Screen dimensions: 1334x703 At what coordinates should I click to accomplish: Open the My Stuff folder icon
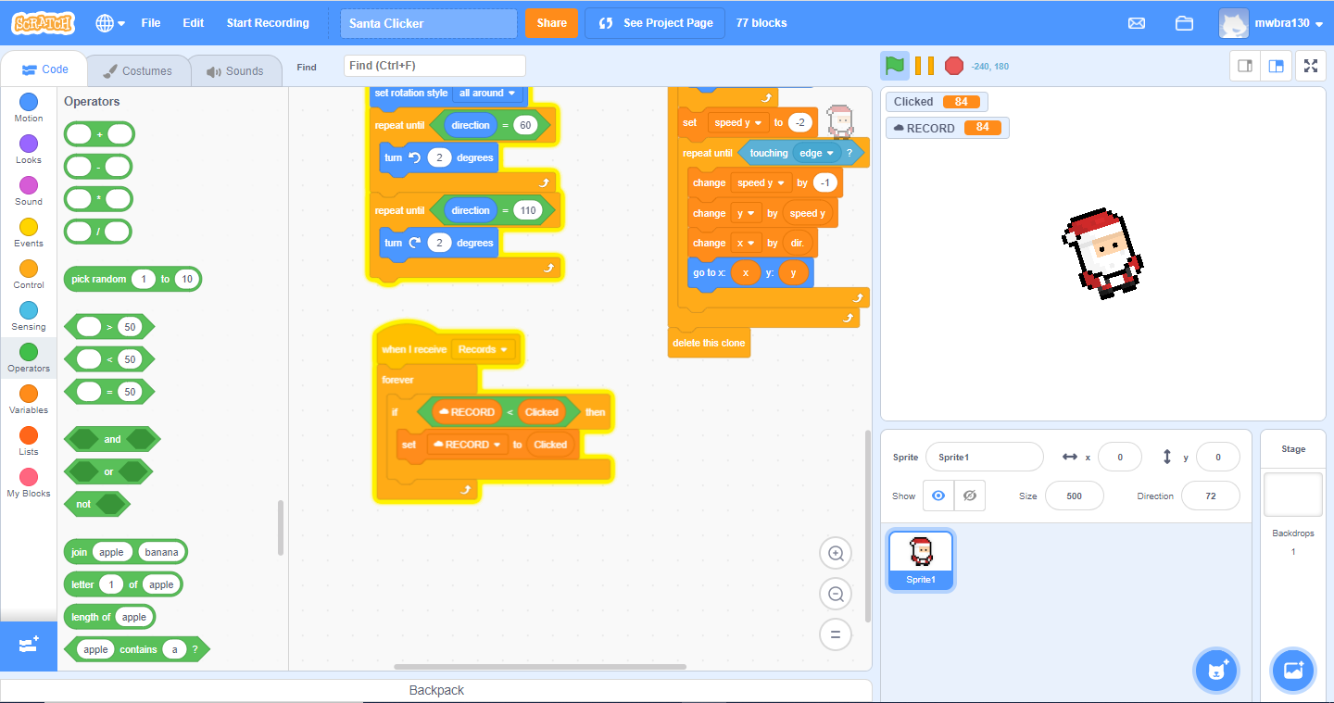click(1184, 23)
